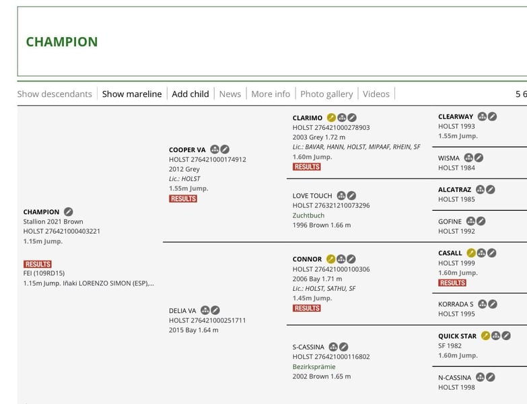
Task: Open the pedigree tree icon for CONNOR
Action: coord(341,259)
